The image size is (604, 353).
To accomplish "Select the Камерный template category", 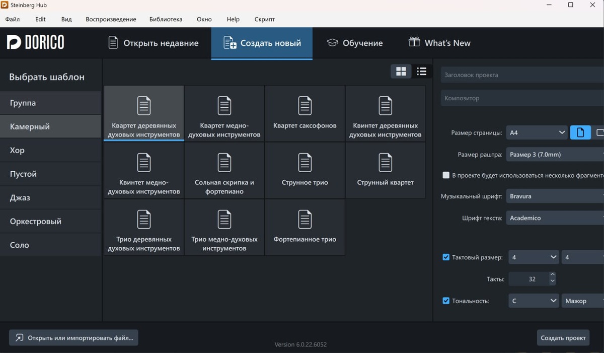I will coord(50,126).
